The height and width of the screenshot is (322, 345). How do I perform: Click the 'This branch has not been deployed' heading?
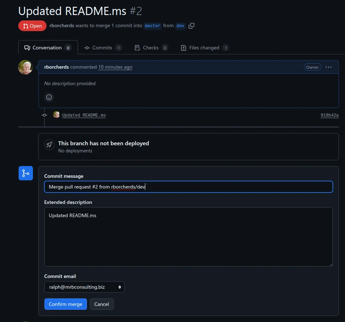click(104, 143)
